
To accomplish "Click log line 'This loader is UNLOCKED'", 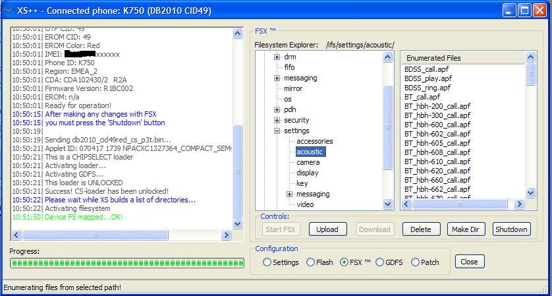I will coord(84,183).
